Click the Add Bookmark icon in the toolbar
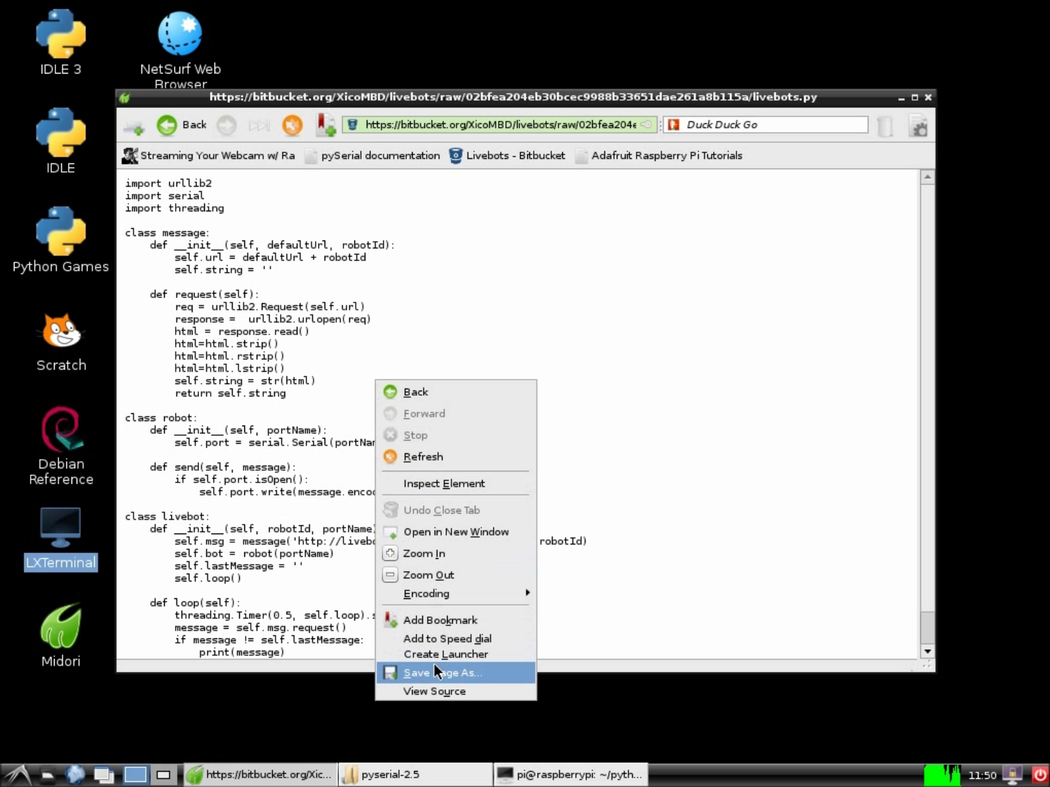Screen dimensions: 1050x787 (326, 125)
